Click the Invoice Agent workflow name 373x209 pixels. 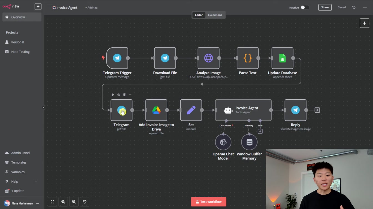[x=67, y=8]
